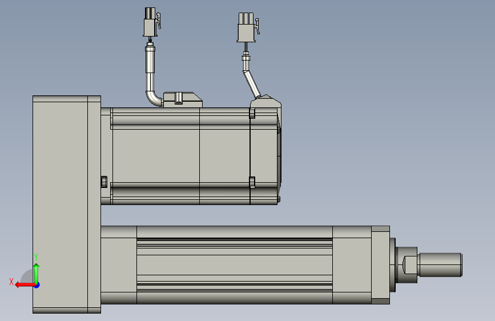
Task: Pick the protruding piston rod end
Action: [x=440, y=265]
